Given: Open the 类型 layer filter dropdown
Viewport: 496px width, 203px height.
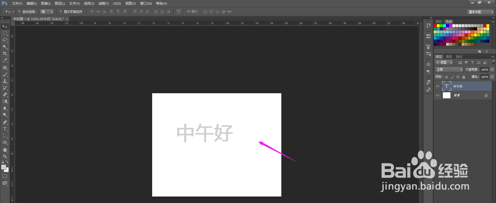Looking at the screenshot, I should 444,63.
